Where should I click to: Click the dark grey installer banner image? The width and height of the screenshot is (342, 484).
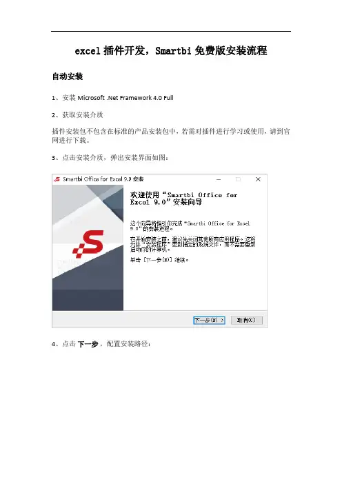tap(88, 248)
